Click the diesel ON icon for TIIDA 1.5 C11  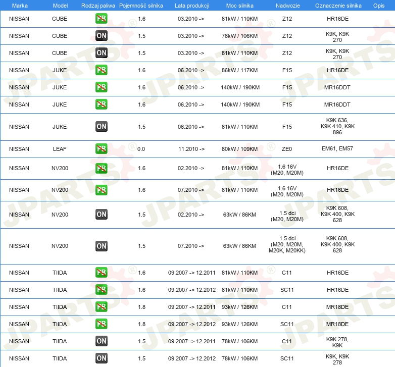point(101,341)
